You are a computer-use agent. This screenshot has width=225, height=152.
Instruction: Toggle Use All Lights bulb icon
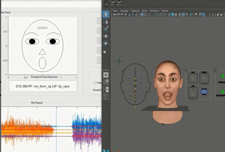(187, 14)
